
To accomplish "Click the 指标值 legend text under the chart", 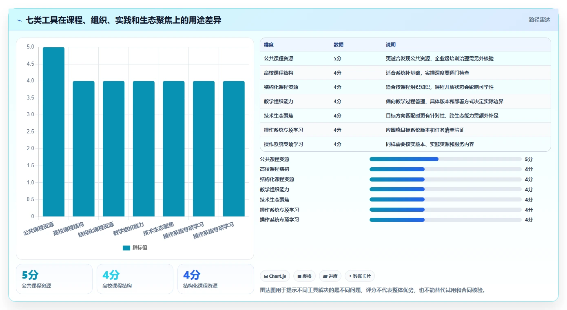I will (140, 248).
